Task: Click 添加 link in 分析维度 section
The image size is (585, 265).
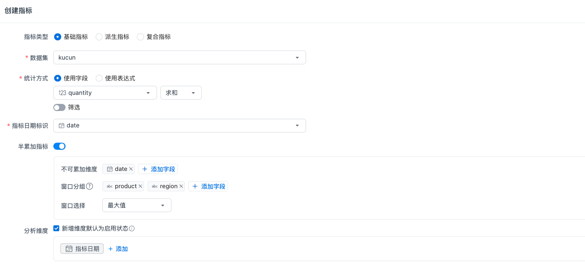Action: (x=118, y=249)
